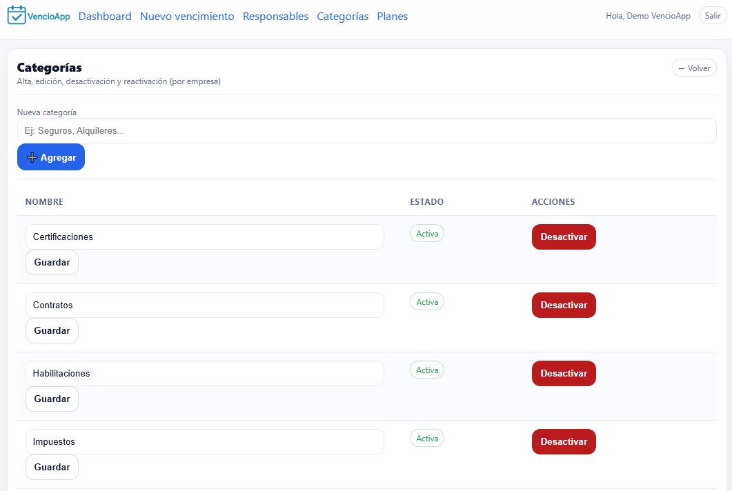
Task: Open the Dashboard page
Action: [x=105, y=17]
